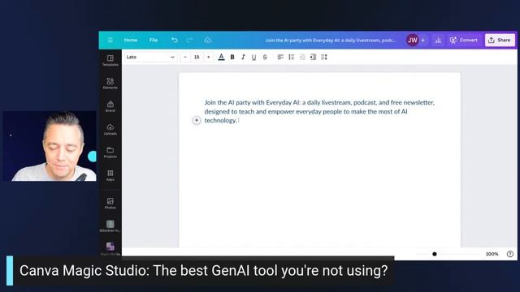Open the Templates panel

coord(110,60)
